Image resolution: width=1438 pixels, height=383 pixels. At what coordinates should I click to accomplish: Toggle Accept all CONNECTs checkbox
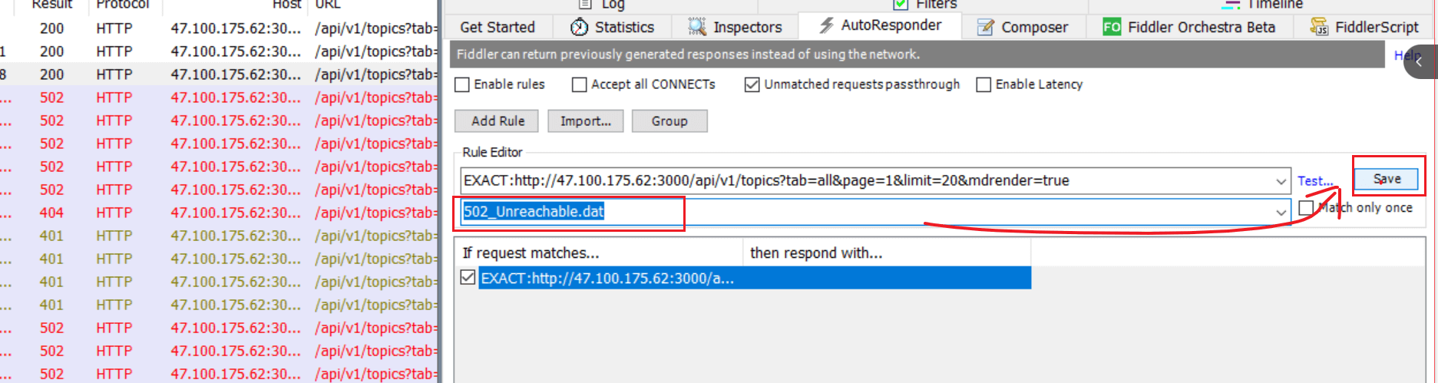pyautogui.click(x=580, y=84)
